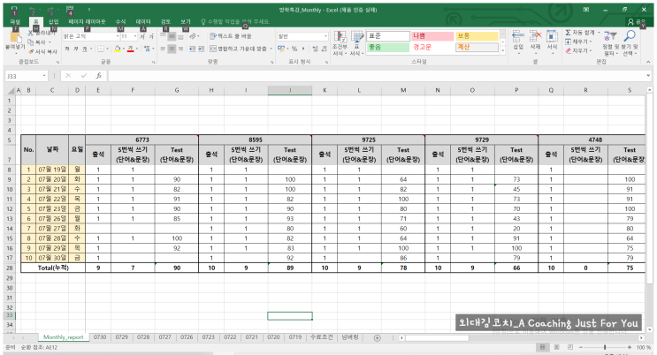This screenshot has height=355, width=657.
Task: Click the Cut (잘라내기) scissors icon
Action: [x=31, y=33]
